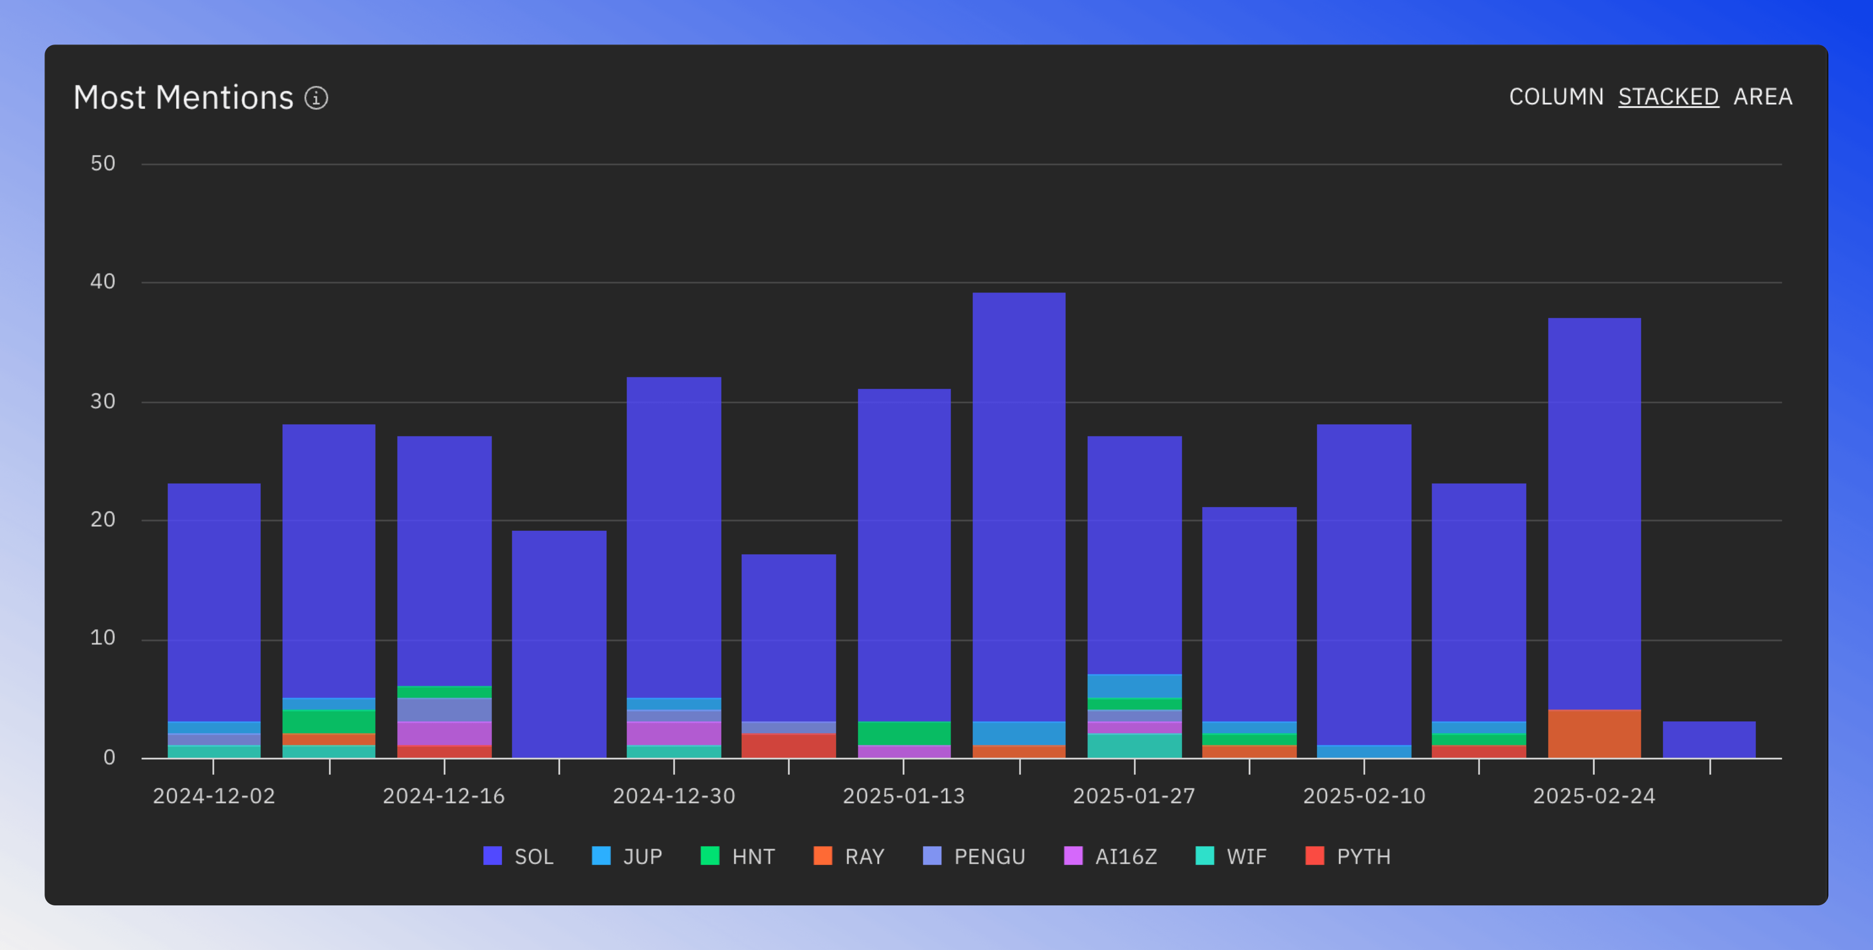Click the 2025-01-13 axis label
The width and height of the screenshot is (1873, 950).
coord(904,796)
